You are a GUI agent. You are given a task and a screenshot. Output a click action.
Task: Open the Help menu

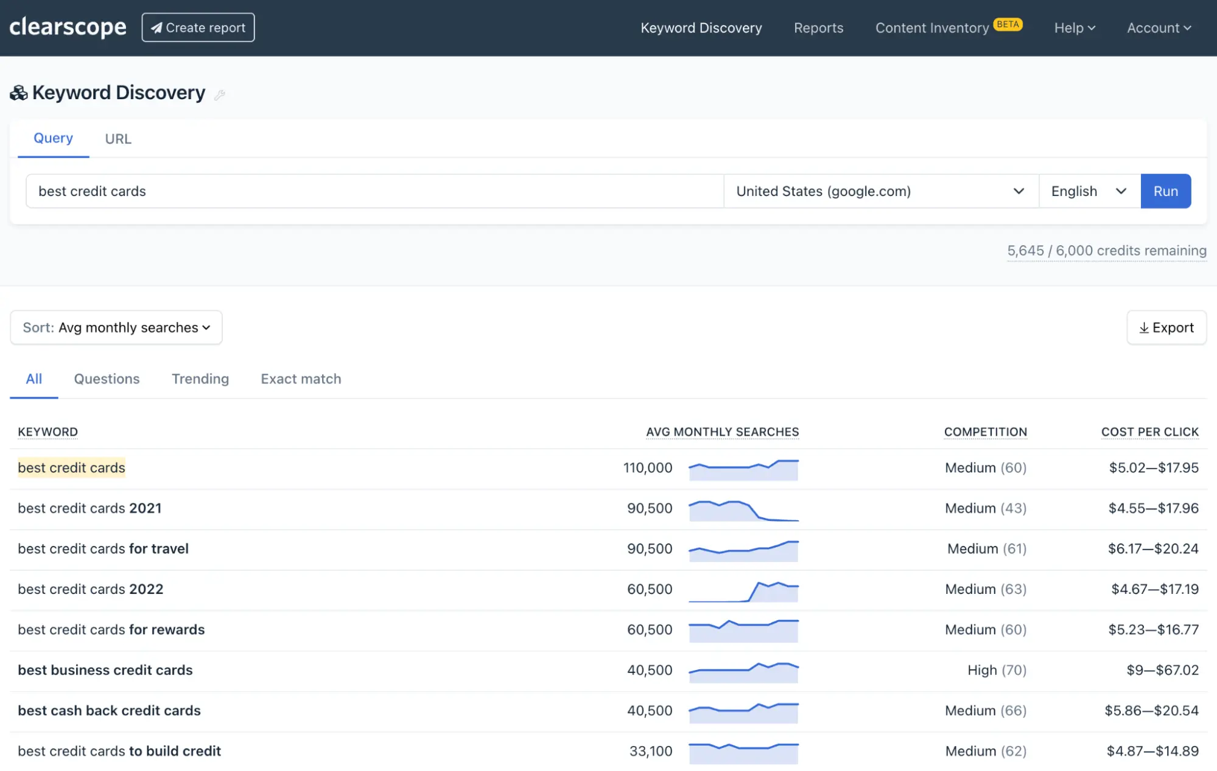click(1074, 28)
